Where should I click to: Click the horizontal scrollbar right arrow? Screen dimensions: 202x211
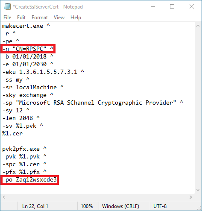click(191, 197)
